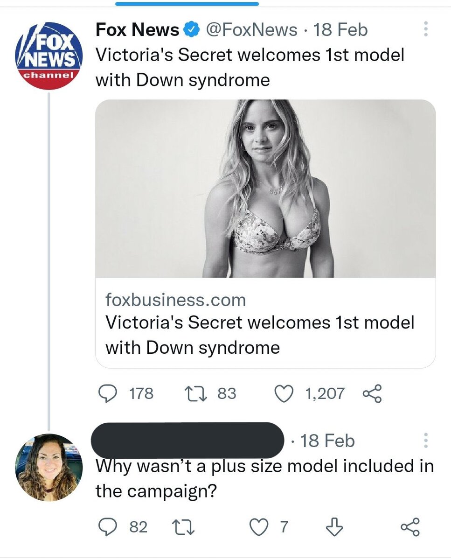Viewport: 451px width, 560px height.
Task: Click the Fox News display name
Action: click(137, 30)
